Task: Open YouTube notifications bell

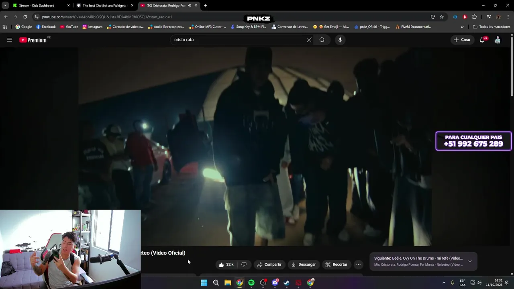Action: tap(483, 40)
